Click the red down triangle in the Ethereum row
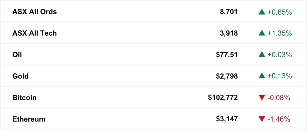This screenshot has width=307, height=130. point(262,119)
